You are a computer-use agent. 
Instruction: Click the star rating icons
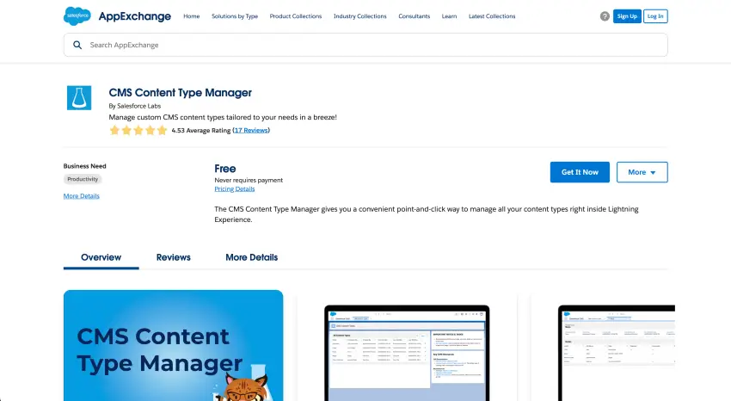click(138, 131)
